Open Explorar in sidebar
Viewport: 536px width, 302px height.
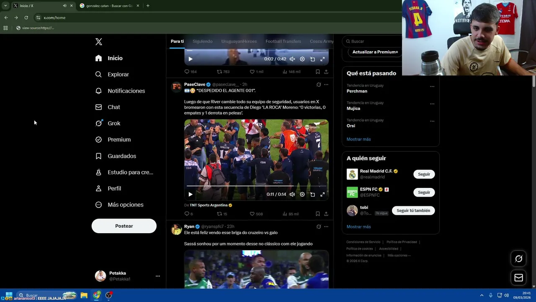click(112, 74)
